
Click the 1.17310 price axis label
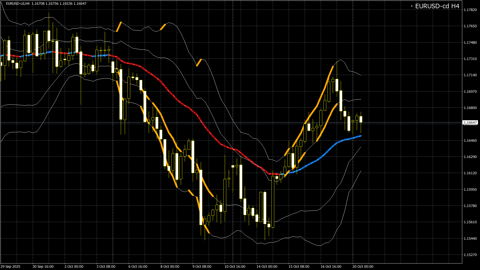[x=470, y=59]
